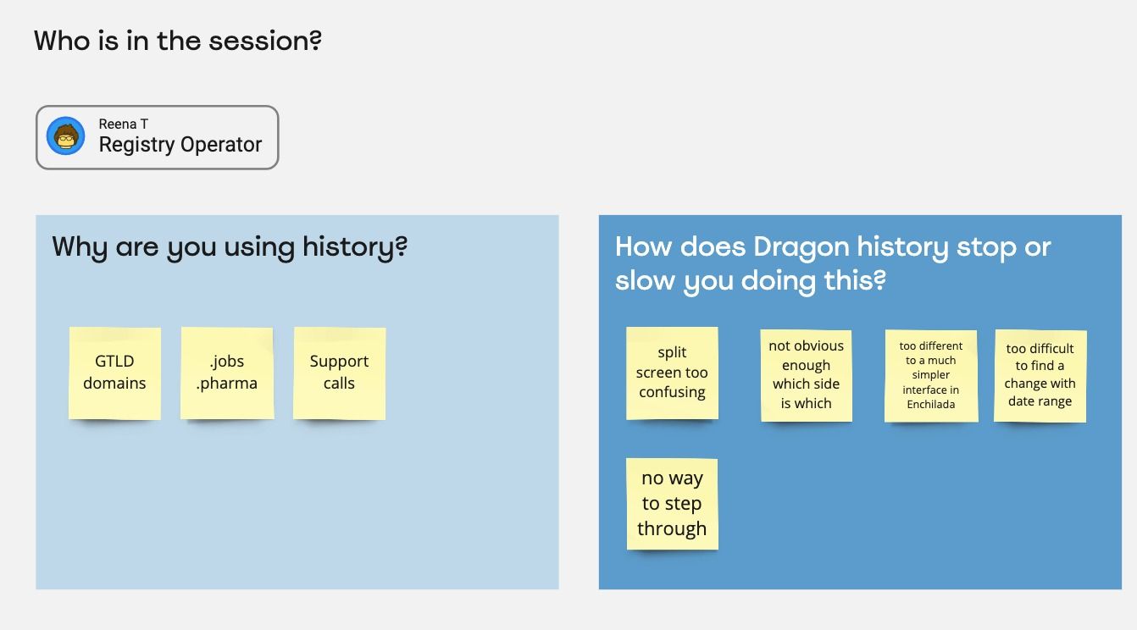Select the 'GTLD domains' sticky note
This screenshot has width=1137, height=630.
pyautogui.click(x=114, y=373)
